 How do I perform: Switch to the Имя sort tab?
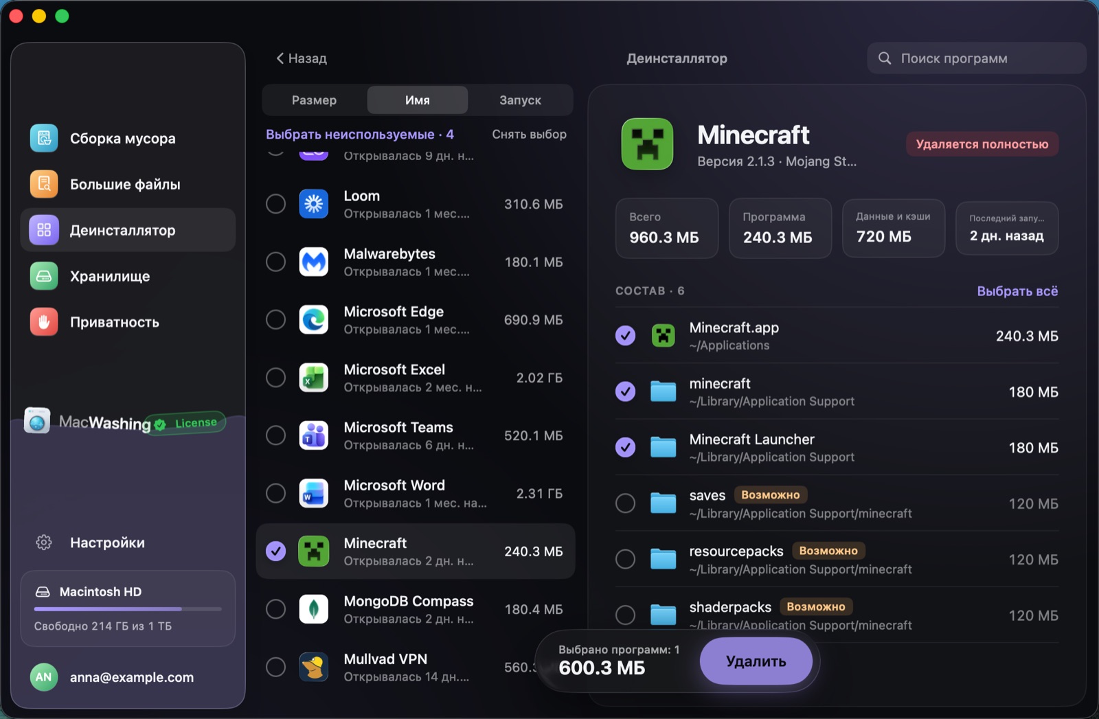tap(418, 100)
